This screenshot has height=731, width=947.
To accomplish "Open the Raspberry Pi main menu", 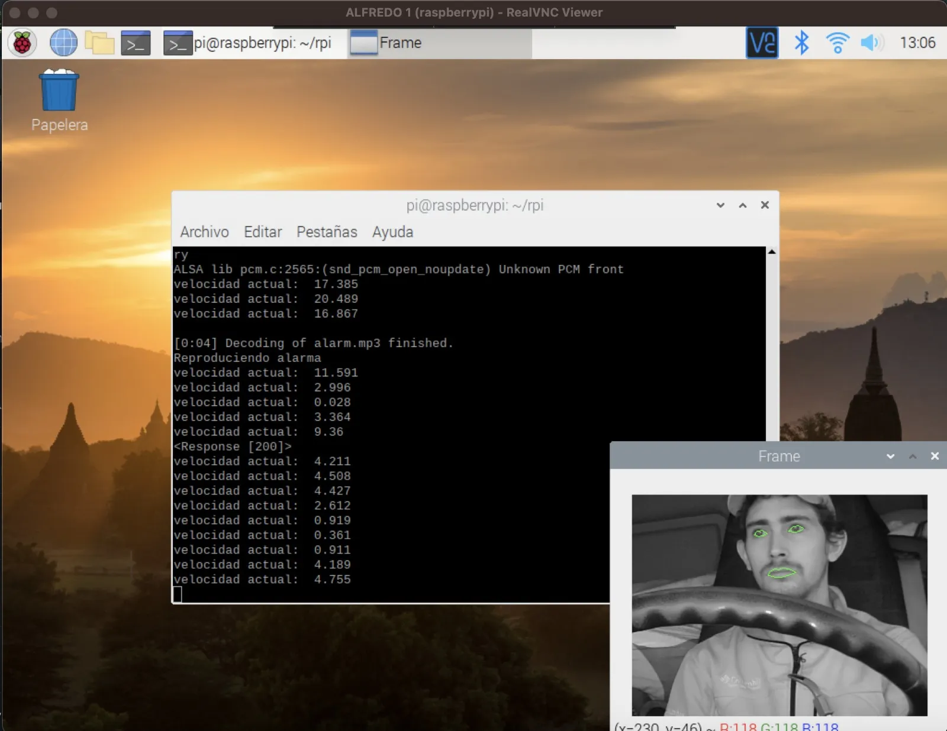I will coord(22,43).
